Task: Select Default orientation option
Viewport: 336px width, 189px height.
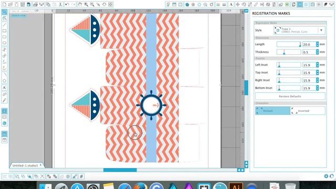Action: coord(272,111)
